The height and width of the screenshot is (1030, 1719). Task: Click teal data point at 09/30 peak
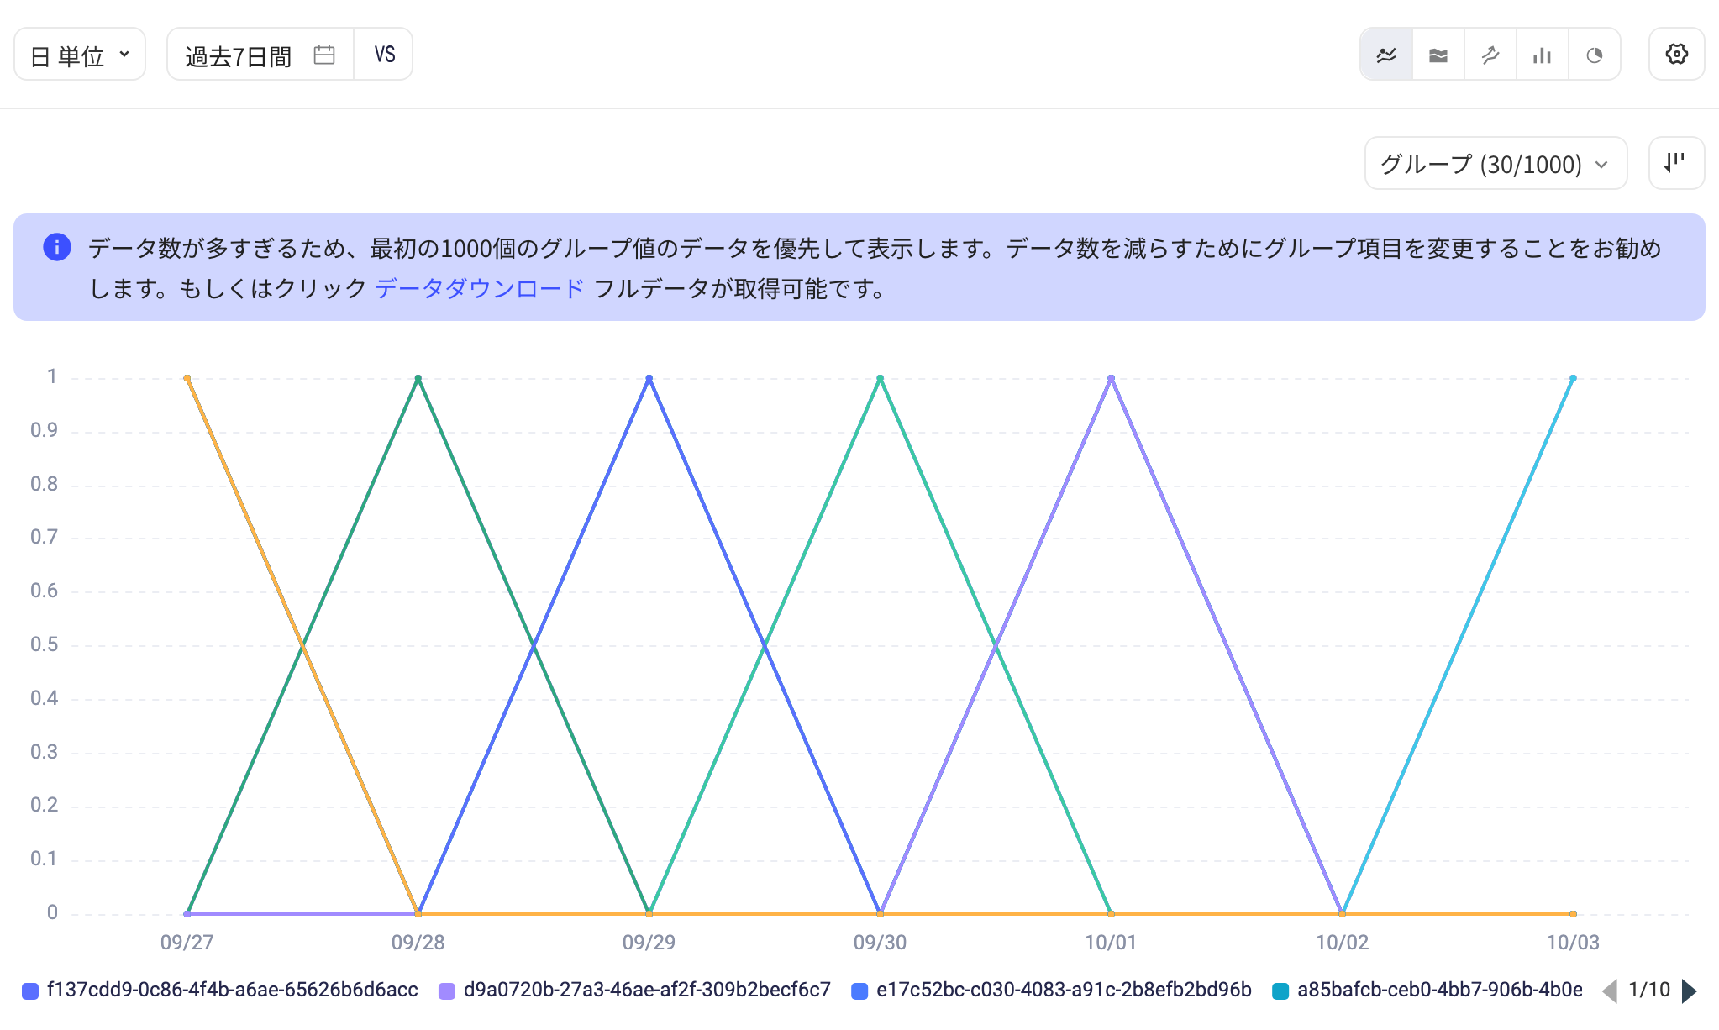pos(880,378)
